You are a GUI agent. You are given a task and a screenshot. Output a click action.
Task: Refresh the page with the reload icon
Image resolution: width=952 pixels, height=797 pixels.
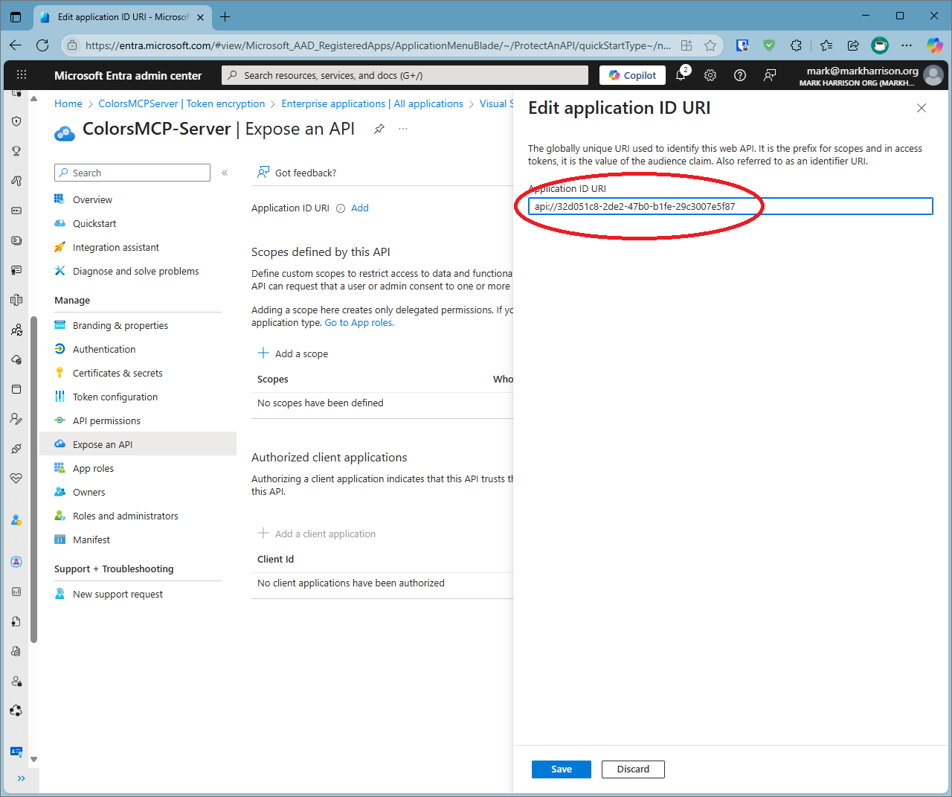tap(42, 45)
